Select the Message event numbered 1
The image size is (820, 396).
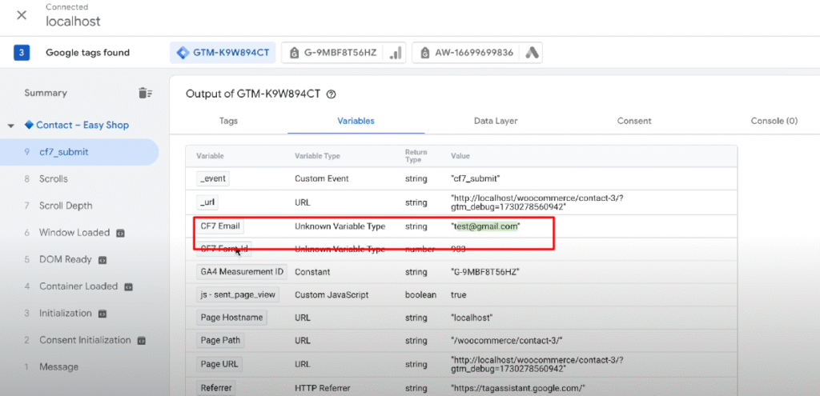coord(58,366)
